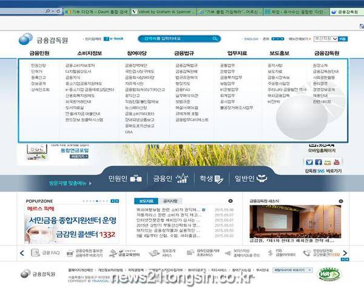The width and height of the screenshot is (364, 288).
Task: Switch to the Velvet by Graham & Spencer tab
Action: pos(164,12)
